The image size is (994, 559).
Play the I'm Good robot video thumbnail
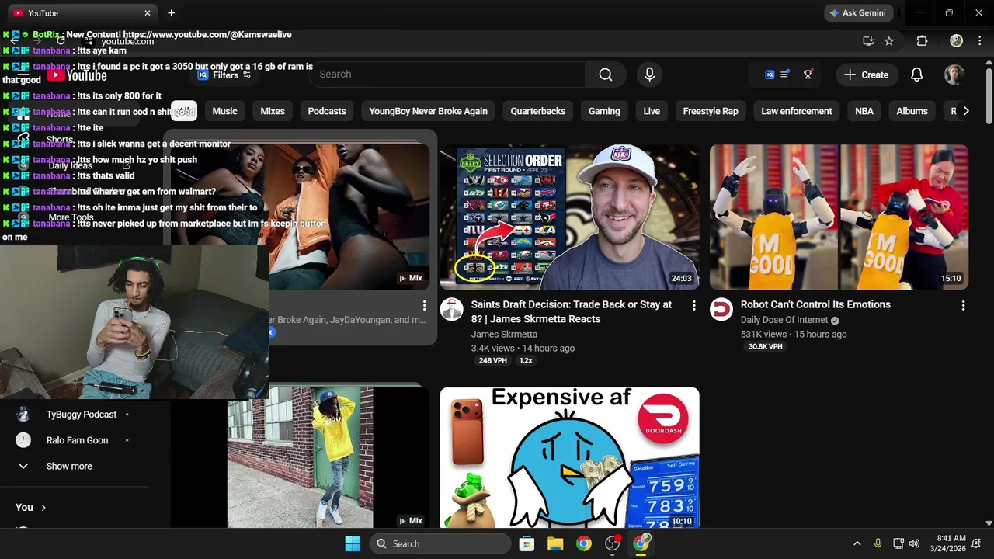point(839,217)
